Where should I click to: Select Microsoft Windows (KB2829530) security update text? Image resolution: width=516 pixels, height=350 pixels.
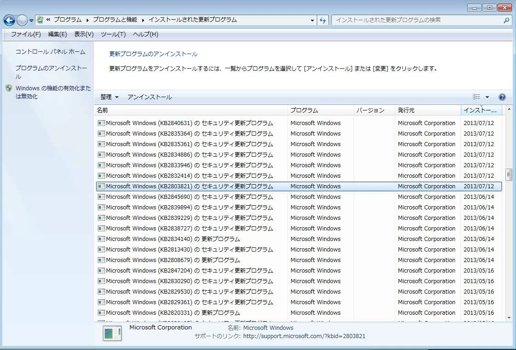pyautogui.click(x=190, y=291)
